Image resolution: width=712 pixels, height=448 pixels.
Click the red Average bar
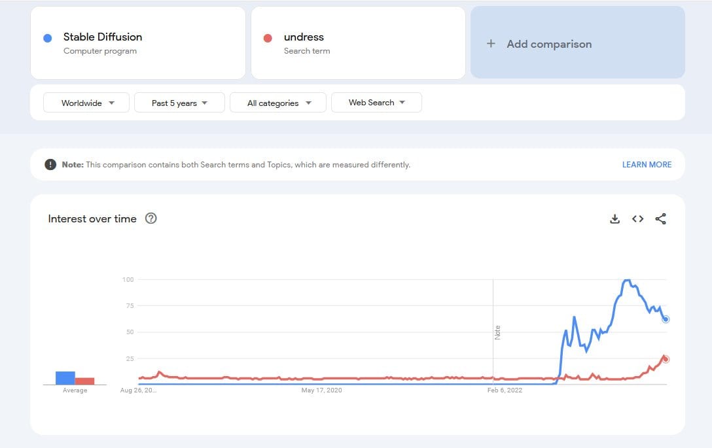pyautogui.click(x=84, y=381)
